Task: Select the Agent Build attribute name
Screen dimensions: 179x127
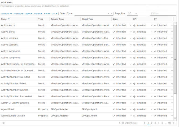Action: click(x=7, y=109)
